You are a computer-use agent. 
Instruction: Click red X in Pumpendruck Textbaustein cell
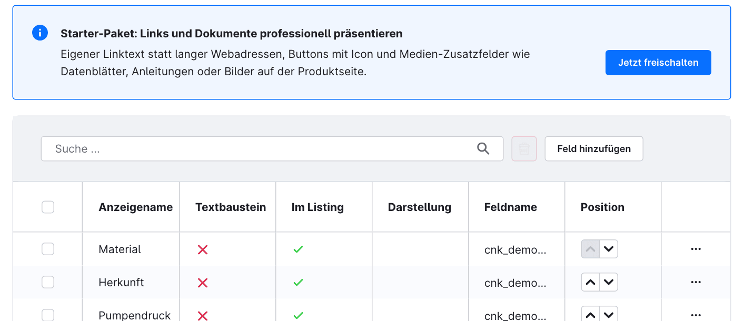click(x=203, y=316)
